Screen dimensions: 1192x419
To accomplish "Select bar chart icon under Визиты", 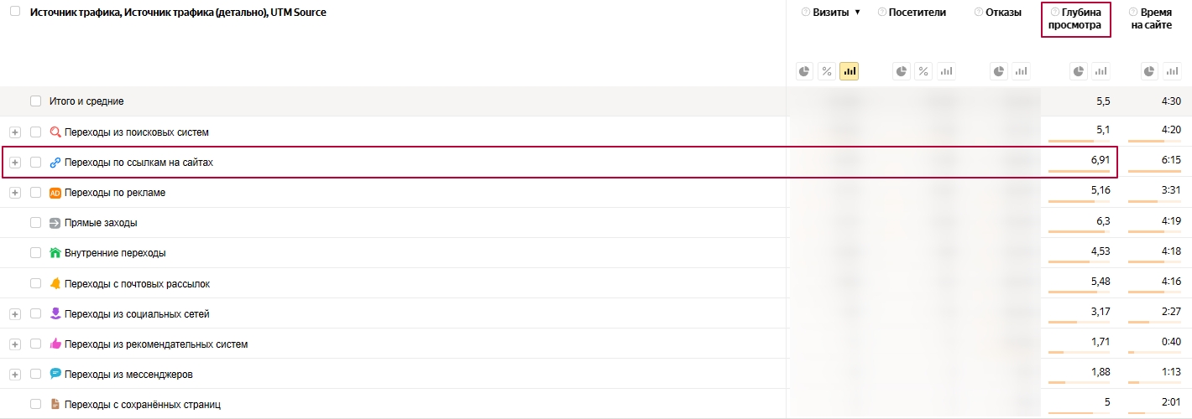I will 850,71.
